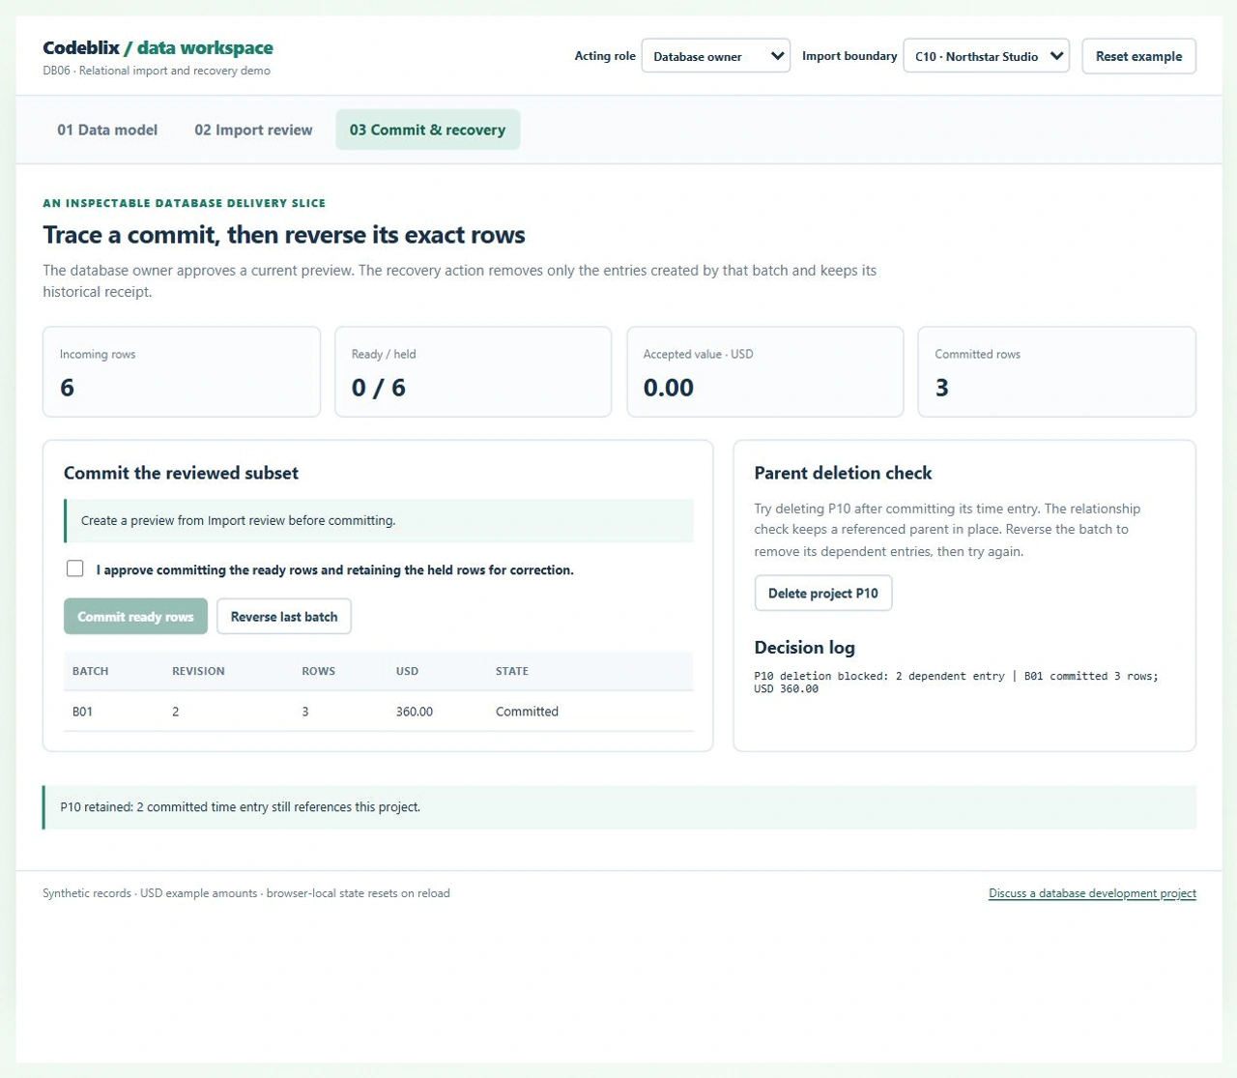This screenshot has height=1078, width=1237.
Task: Click the ROWS column header
Action: coord(318,671)
